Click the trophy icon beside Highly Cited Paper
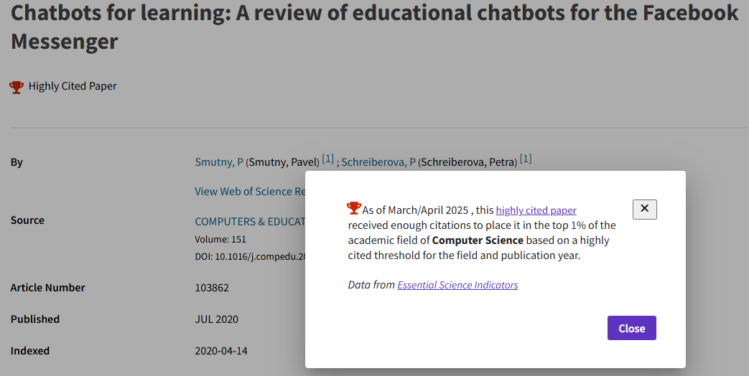 coord(17,88)
